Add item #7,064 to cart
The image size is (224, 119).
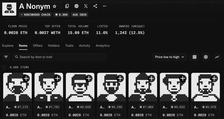152,78
